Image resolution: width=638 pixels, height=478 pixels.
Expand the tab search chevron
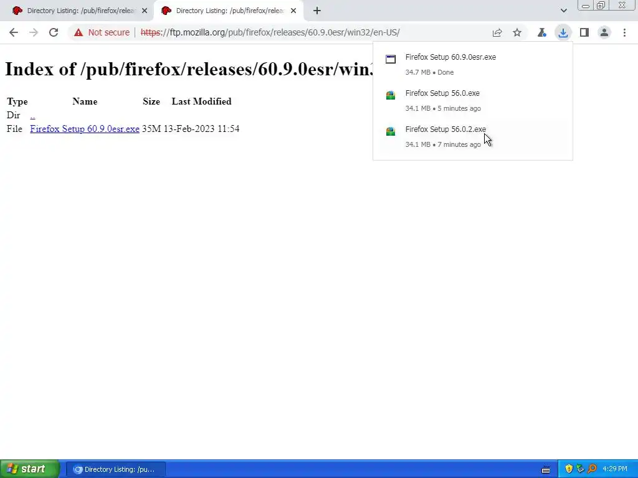[563, 11]
